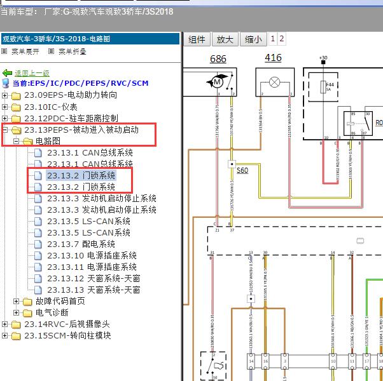
Task: Open 23.13.11 电源插座系统 diagram
Action: click(x=92, y=267)
